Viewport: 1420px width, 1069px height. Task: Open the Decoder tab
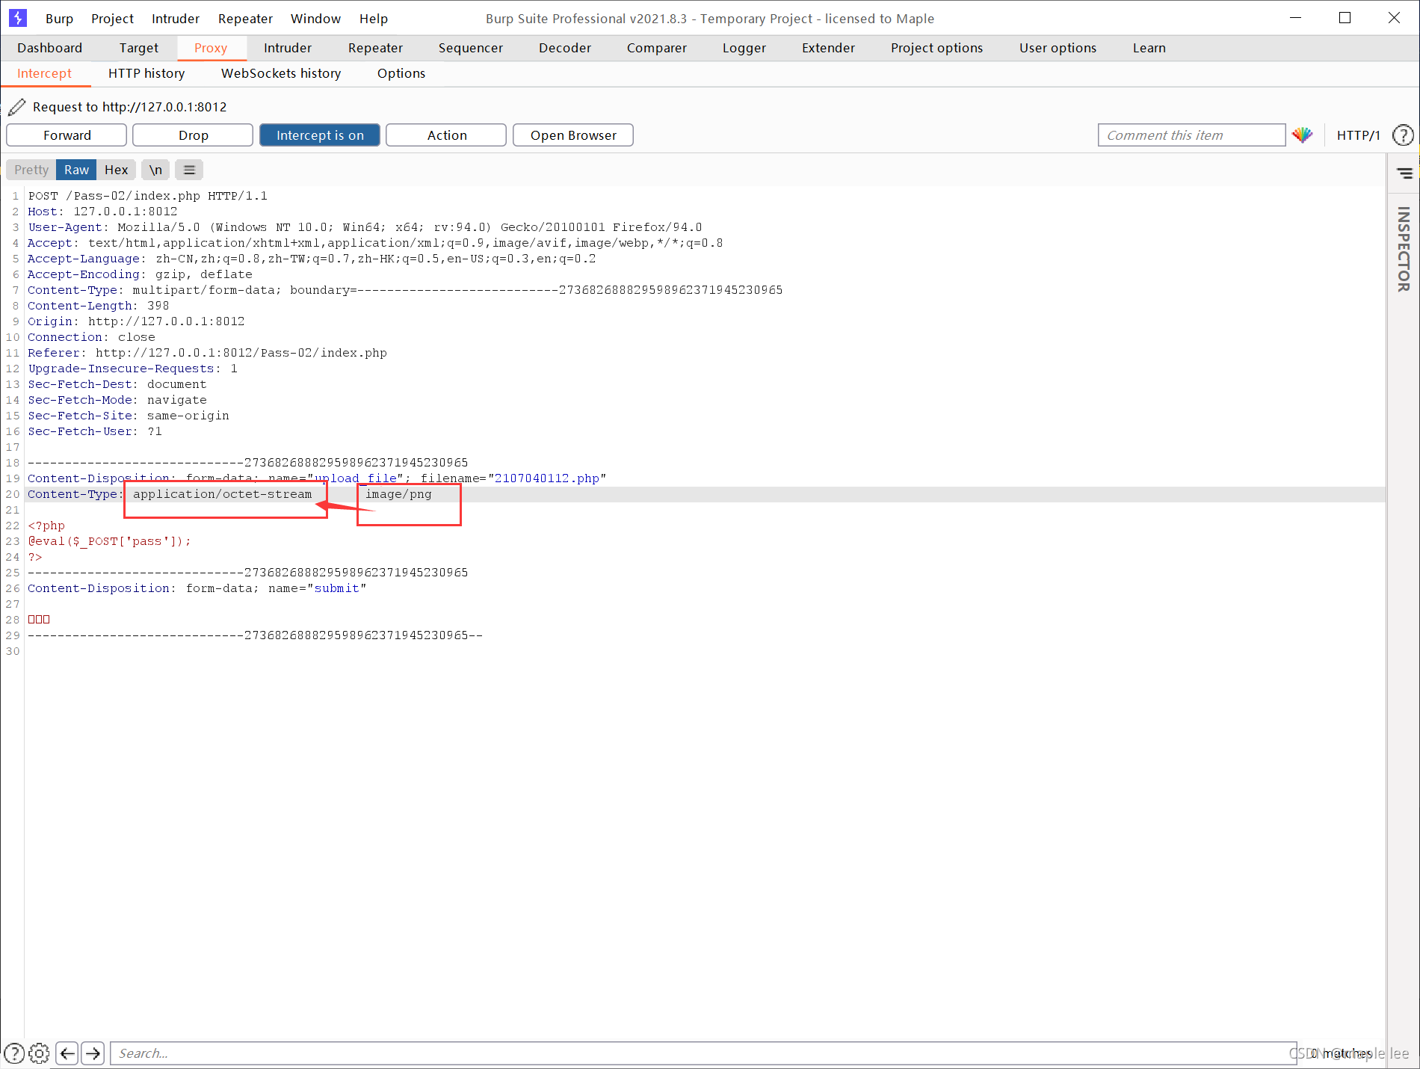[564, 48]
